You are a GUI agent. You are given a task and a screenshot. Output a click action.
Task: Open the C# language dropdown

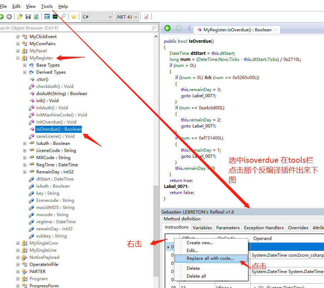(x=97, y=17)
